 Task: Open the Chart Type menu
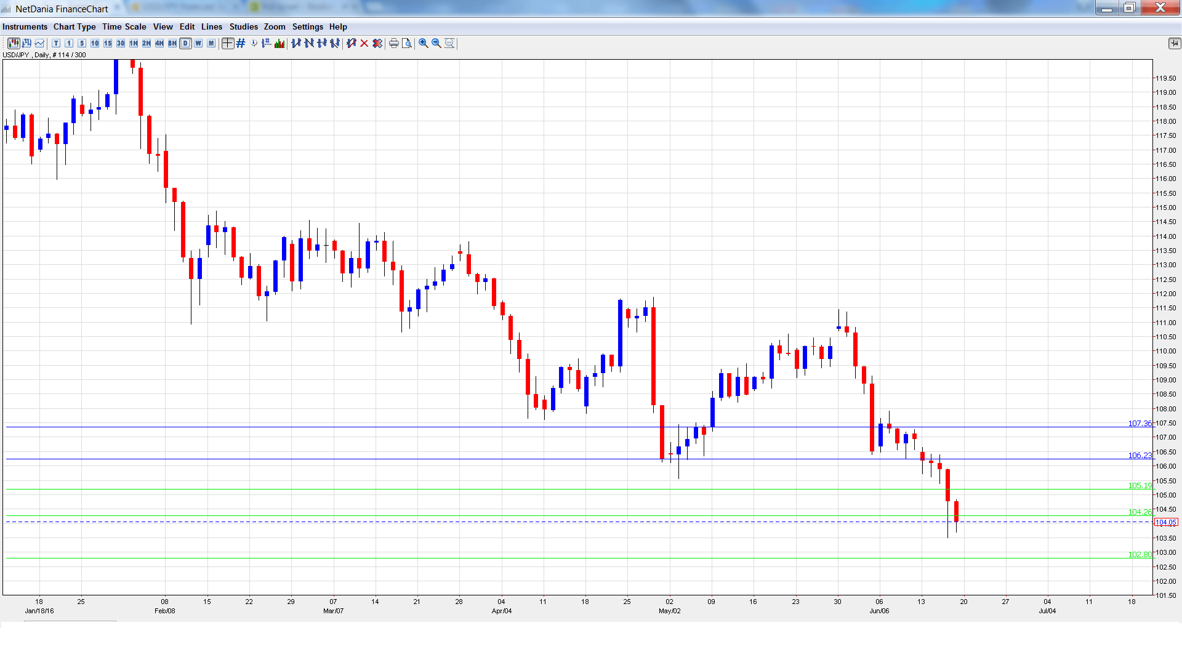point(74,26)
